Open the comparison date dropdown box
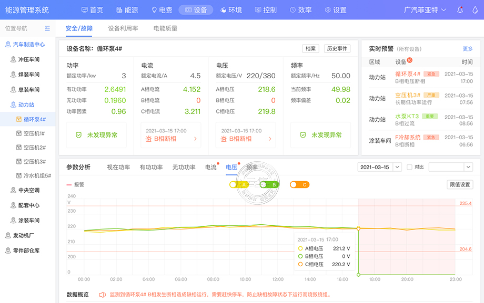The width and height of the screenshot is (484, 303). [450, 167]
